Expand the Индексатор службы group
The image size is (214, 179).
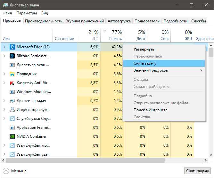point(4,110)
